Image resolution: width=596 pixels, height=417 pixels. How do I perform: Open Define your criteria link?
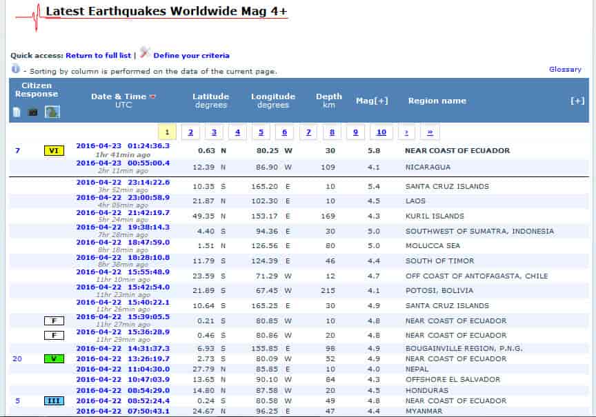(191, 55)
